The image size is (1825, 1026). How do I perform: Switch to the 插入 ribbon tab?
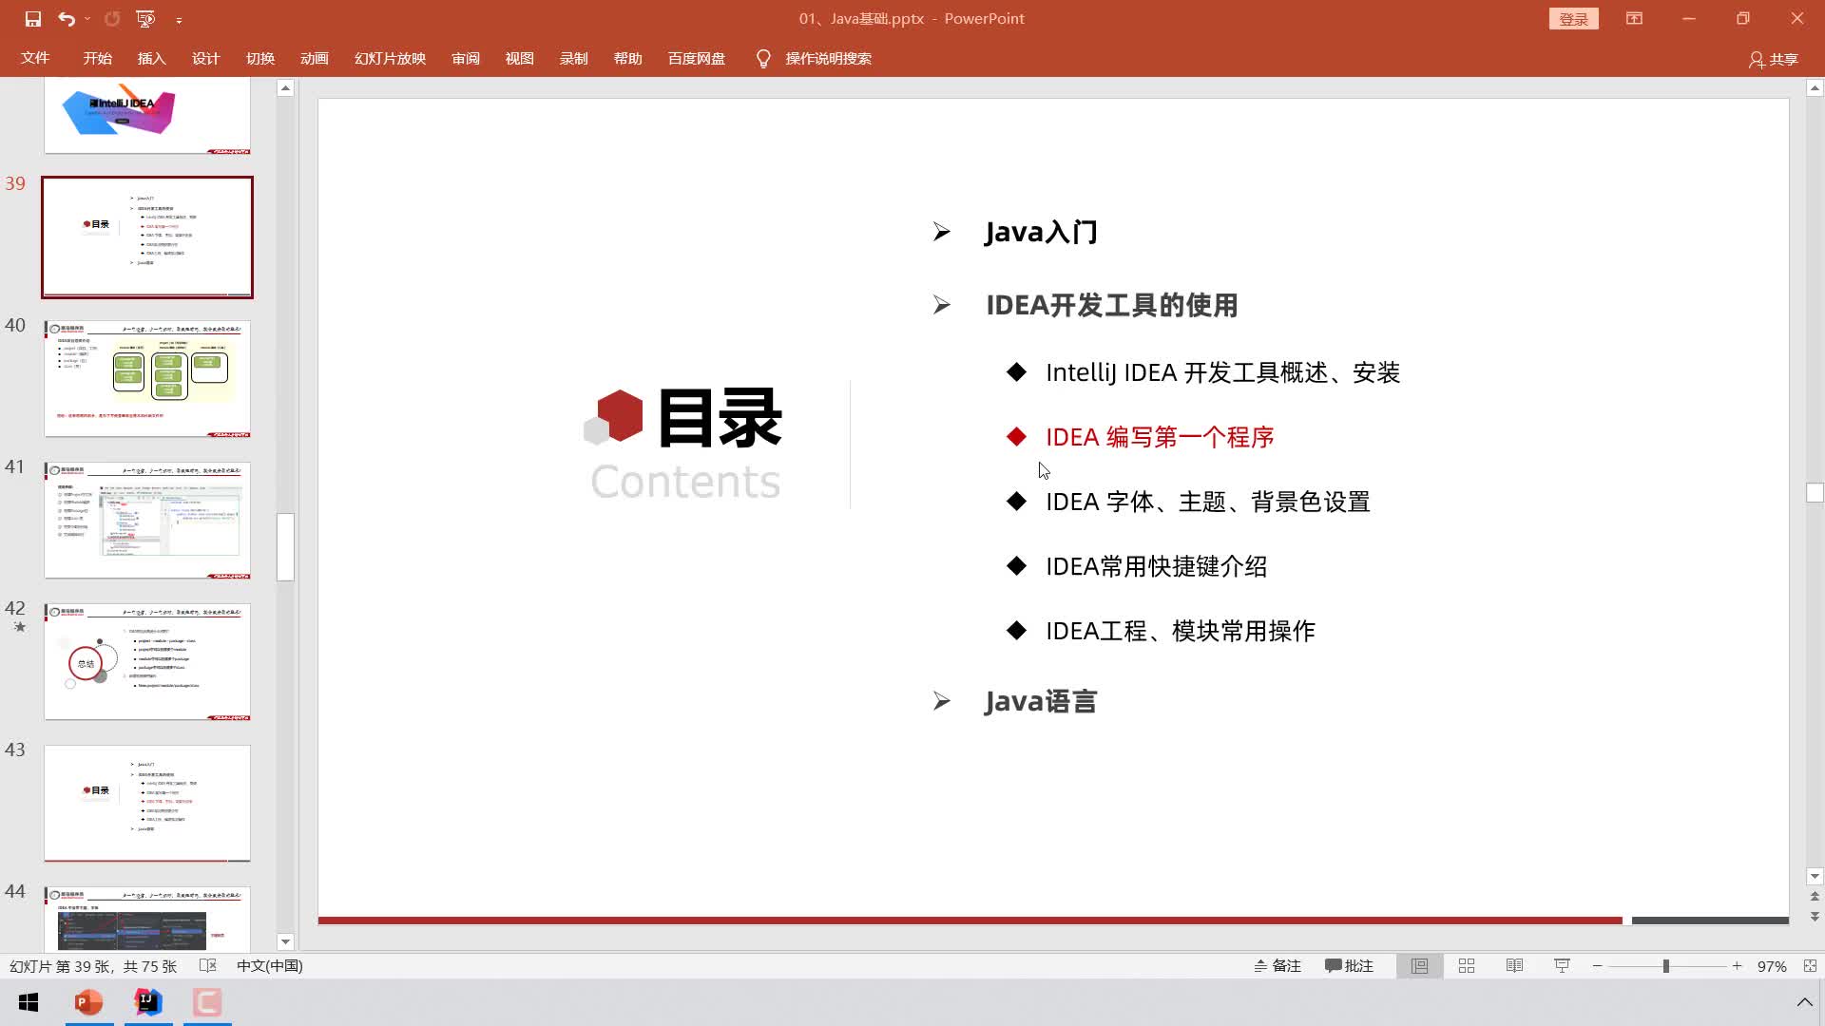pyautogui.click(x=151, y=59)
